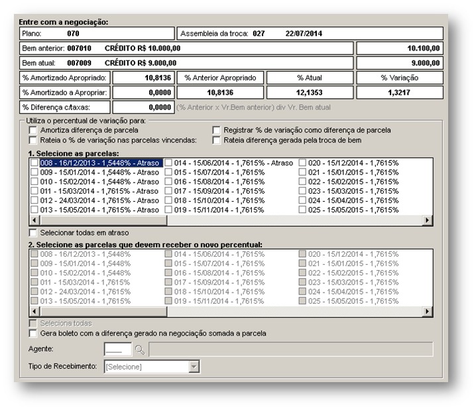Select parcela 023 - 15/03/2015 in first list
476x410 pixels.
302,191
